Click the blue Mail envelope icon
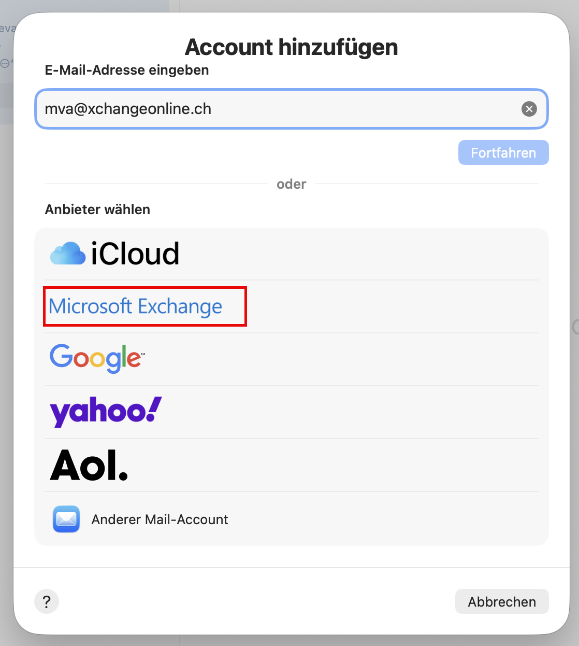Viewport: 579px width, 646px height. tap(66, 519)
